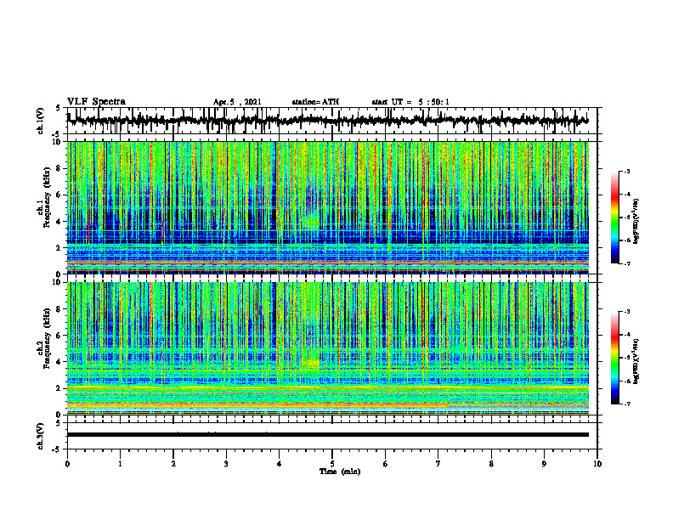Select the 'start UT = 5:50:1' label

[410, 102]
